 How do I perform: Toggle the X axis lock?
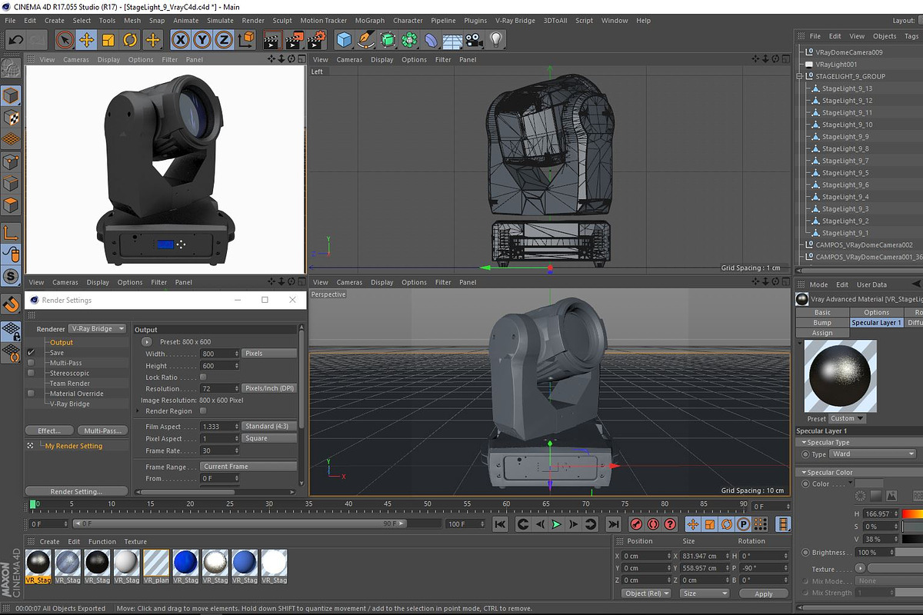coord(181,40)
